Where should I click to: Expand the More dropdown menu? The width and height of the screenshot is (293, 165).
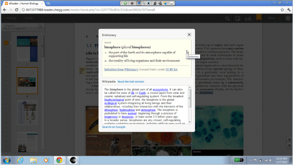tap(274, 18)
